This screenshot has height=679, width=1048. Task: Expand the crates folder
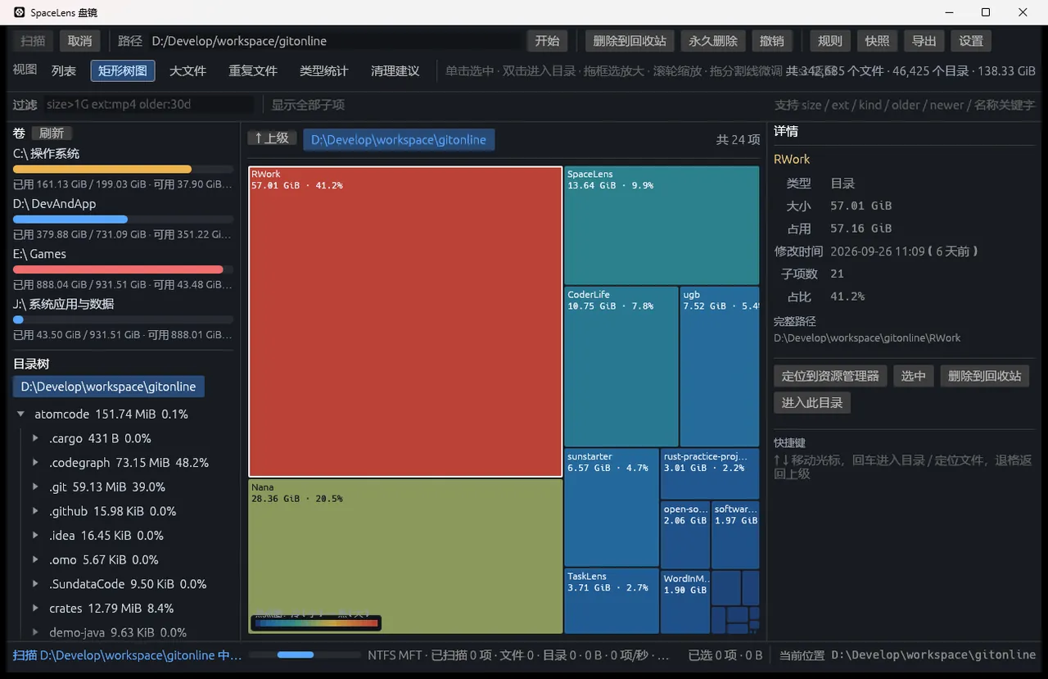[x=35, y=609]
